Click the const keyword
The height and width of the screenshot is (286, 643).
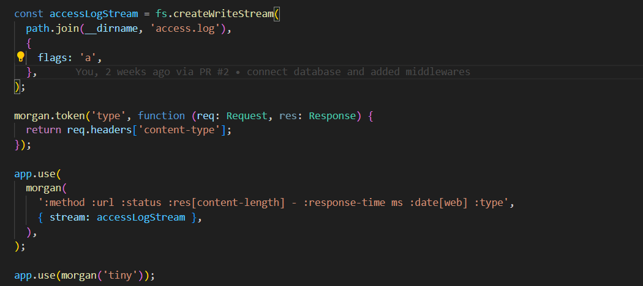point(29,13)
